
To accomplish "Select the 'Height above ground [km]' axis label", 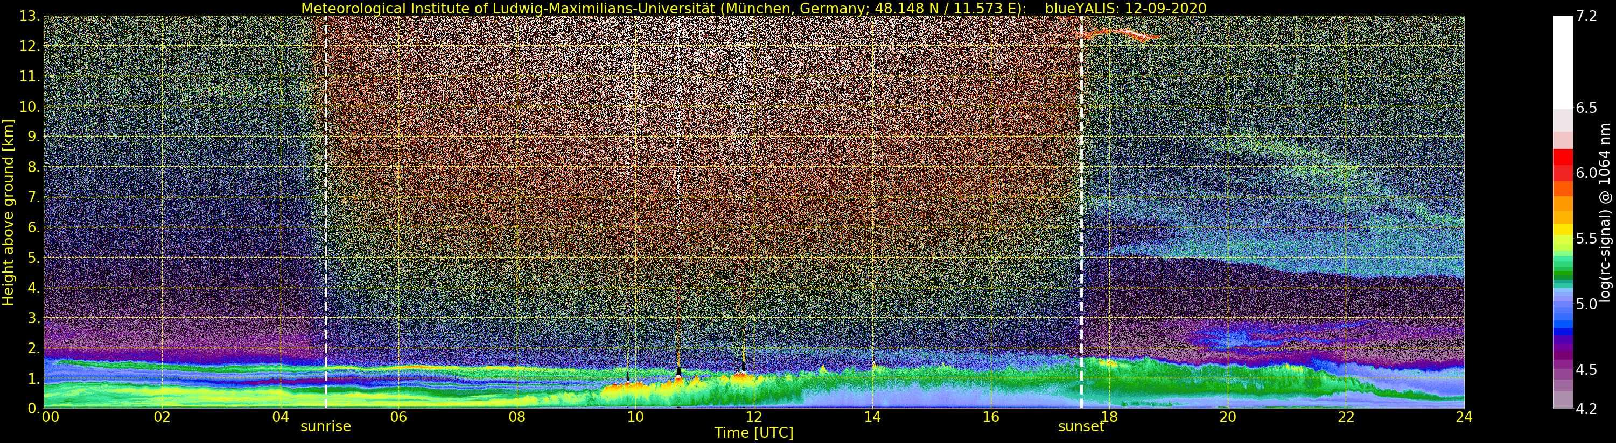I will click(8, 212).
